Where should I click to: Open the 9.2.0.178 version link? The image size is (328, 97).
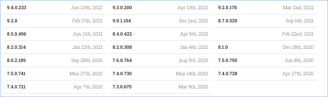coord(227,8)
